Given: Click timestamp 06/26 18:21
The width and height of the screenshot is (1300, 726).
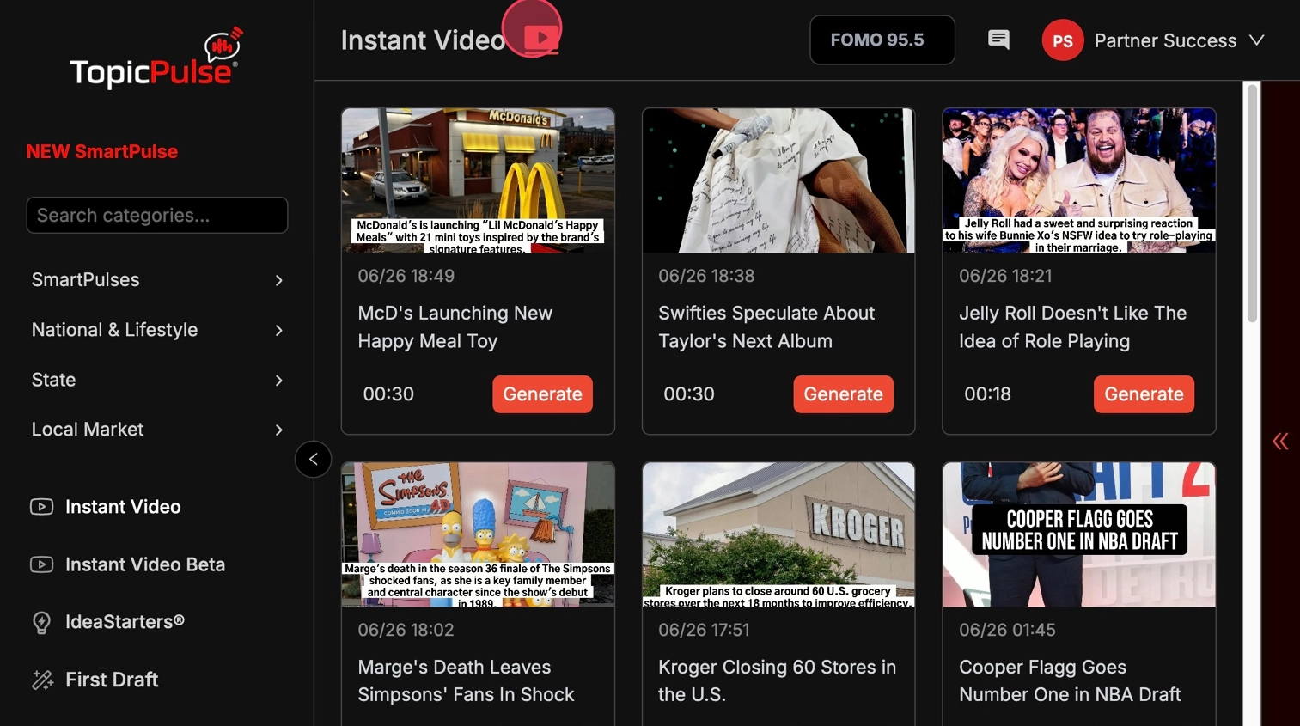Looking at the screenshot, I should pyautogui.click(x=1005, y=276).
